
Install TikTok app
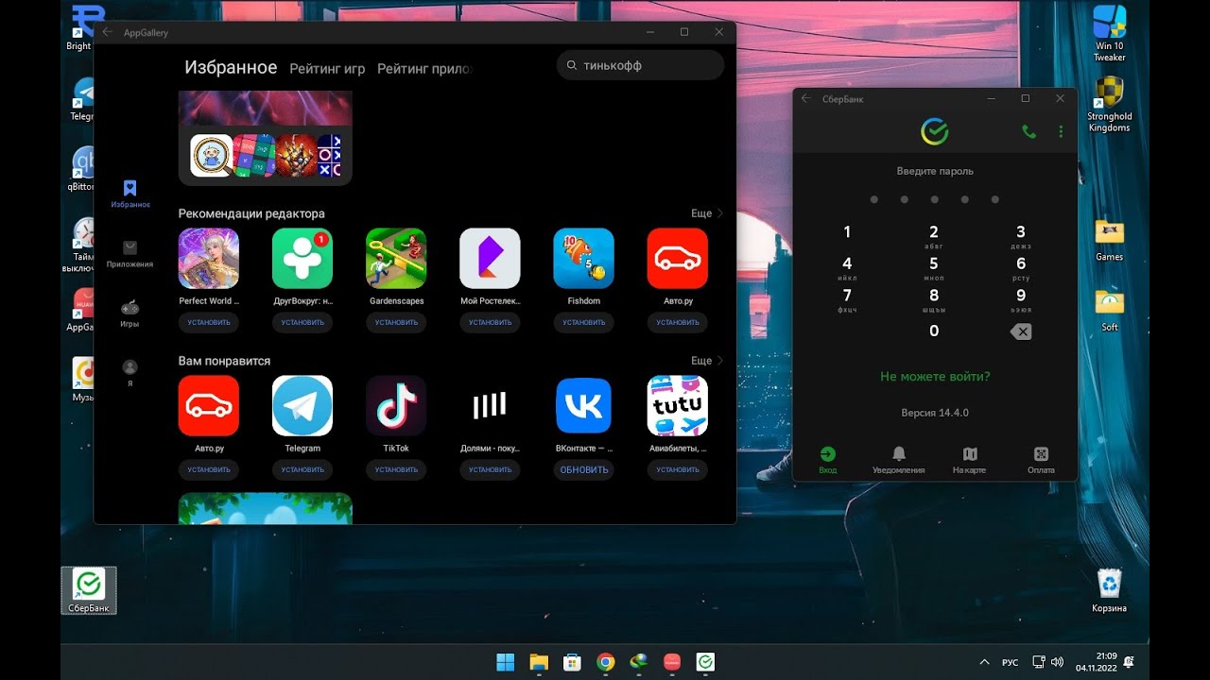396,469
